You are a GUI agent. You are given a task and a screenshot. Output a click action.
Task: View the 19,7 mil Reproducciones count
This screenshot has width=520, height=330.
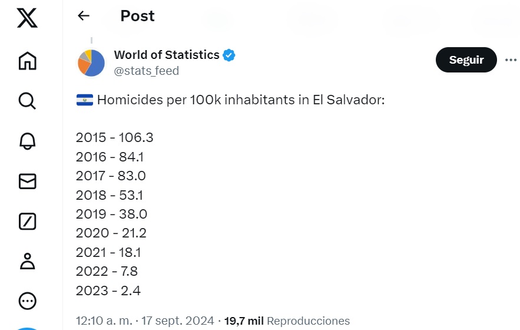click(287, 321)
